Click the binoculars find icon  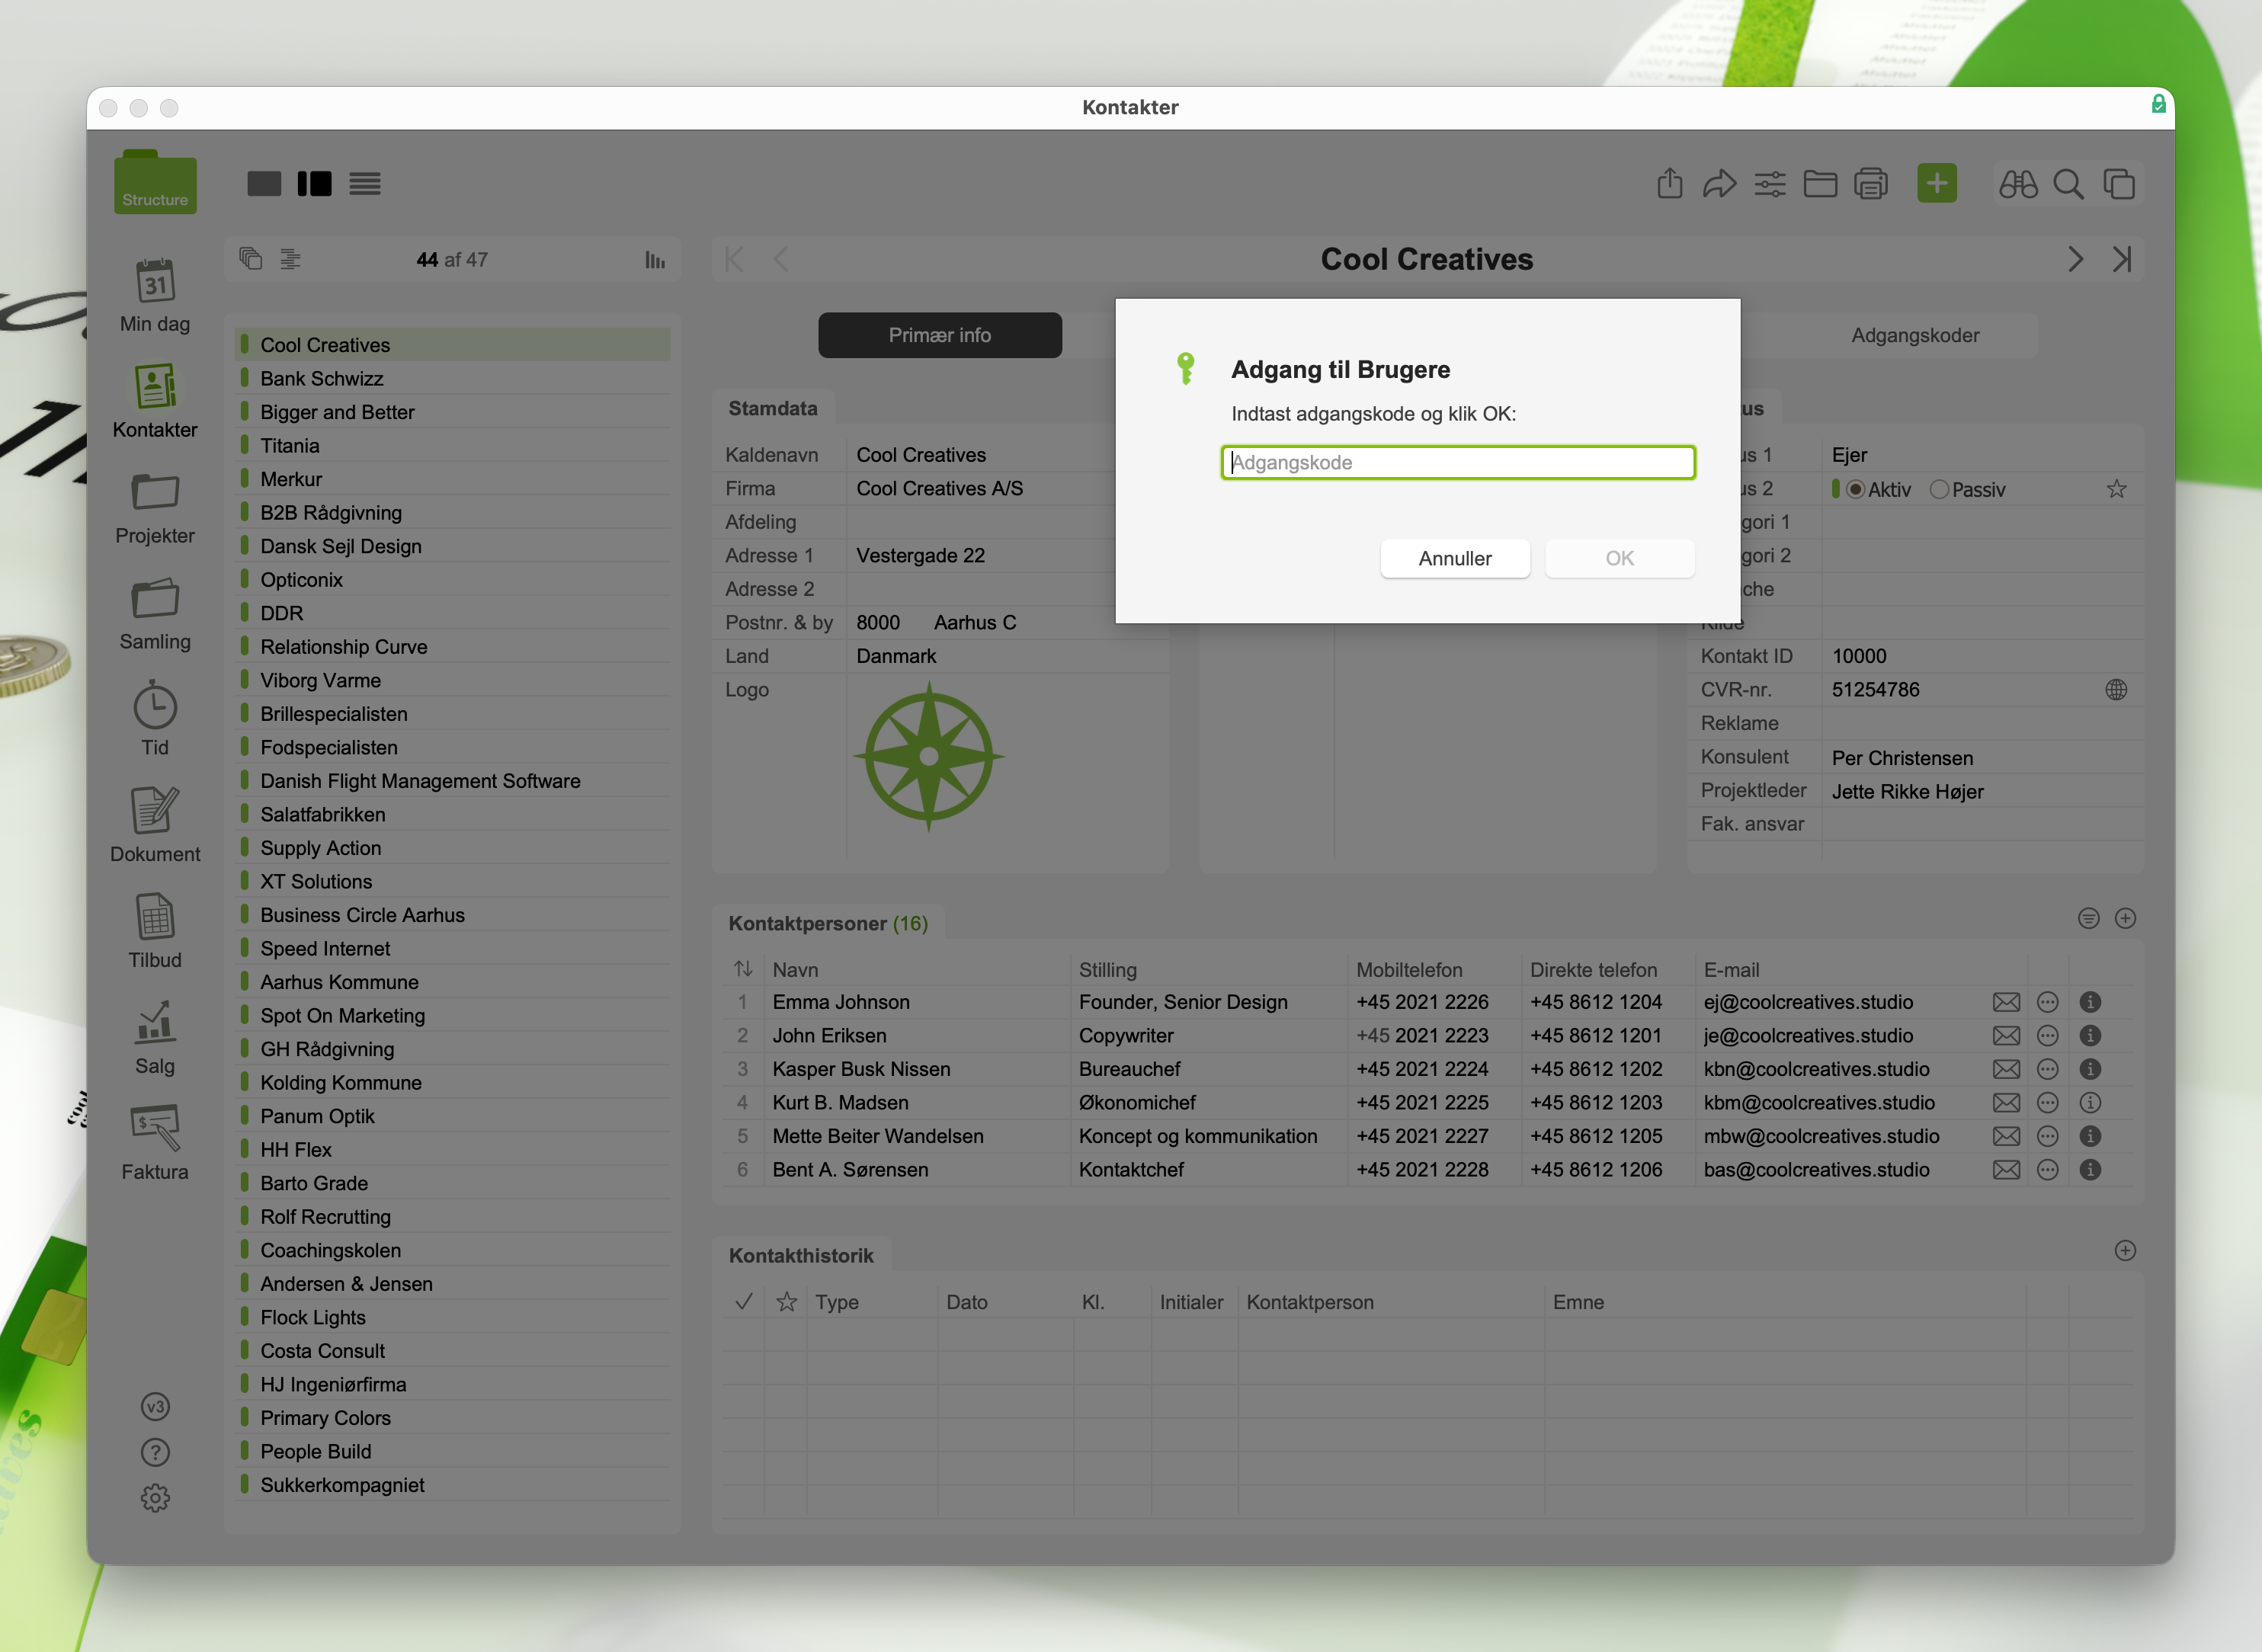2017,184
